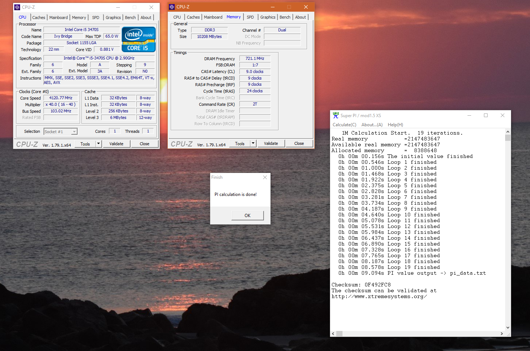Open Graphics tab in left CPU-Z window

(x=113, y=18)
